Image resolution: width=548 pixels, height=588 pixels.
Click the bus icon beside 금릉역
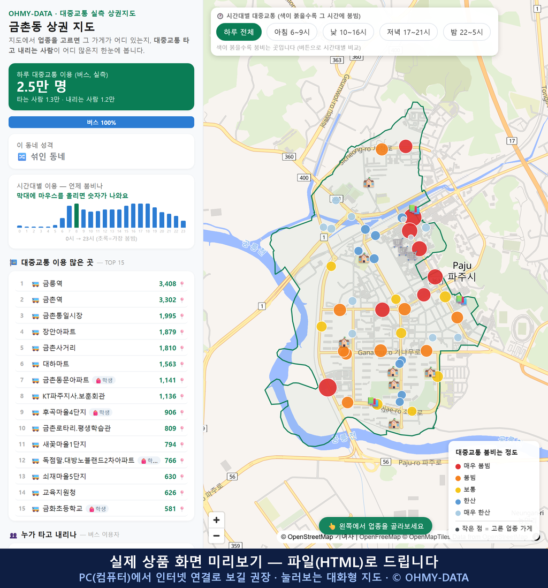[x=36, y=284]
